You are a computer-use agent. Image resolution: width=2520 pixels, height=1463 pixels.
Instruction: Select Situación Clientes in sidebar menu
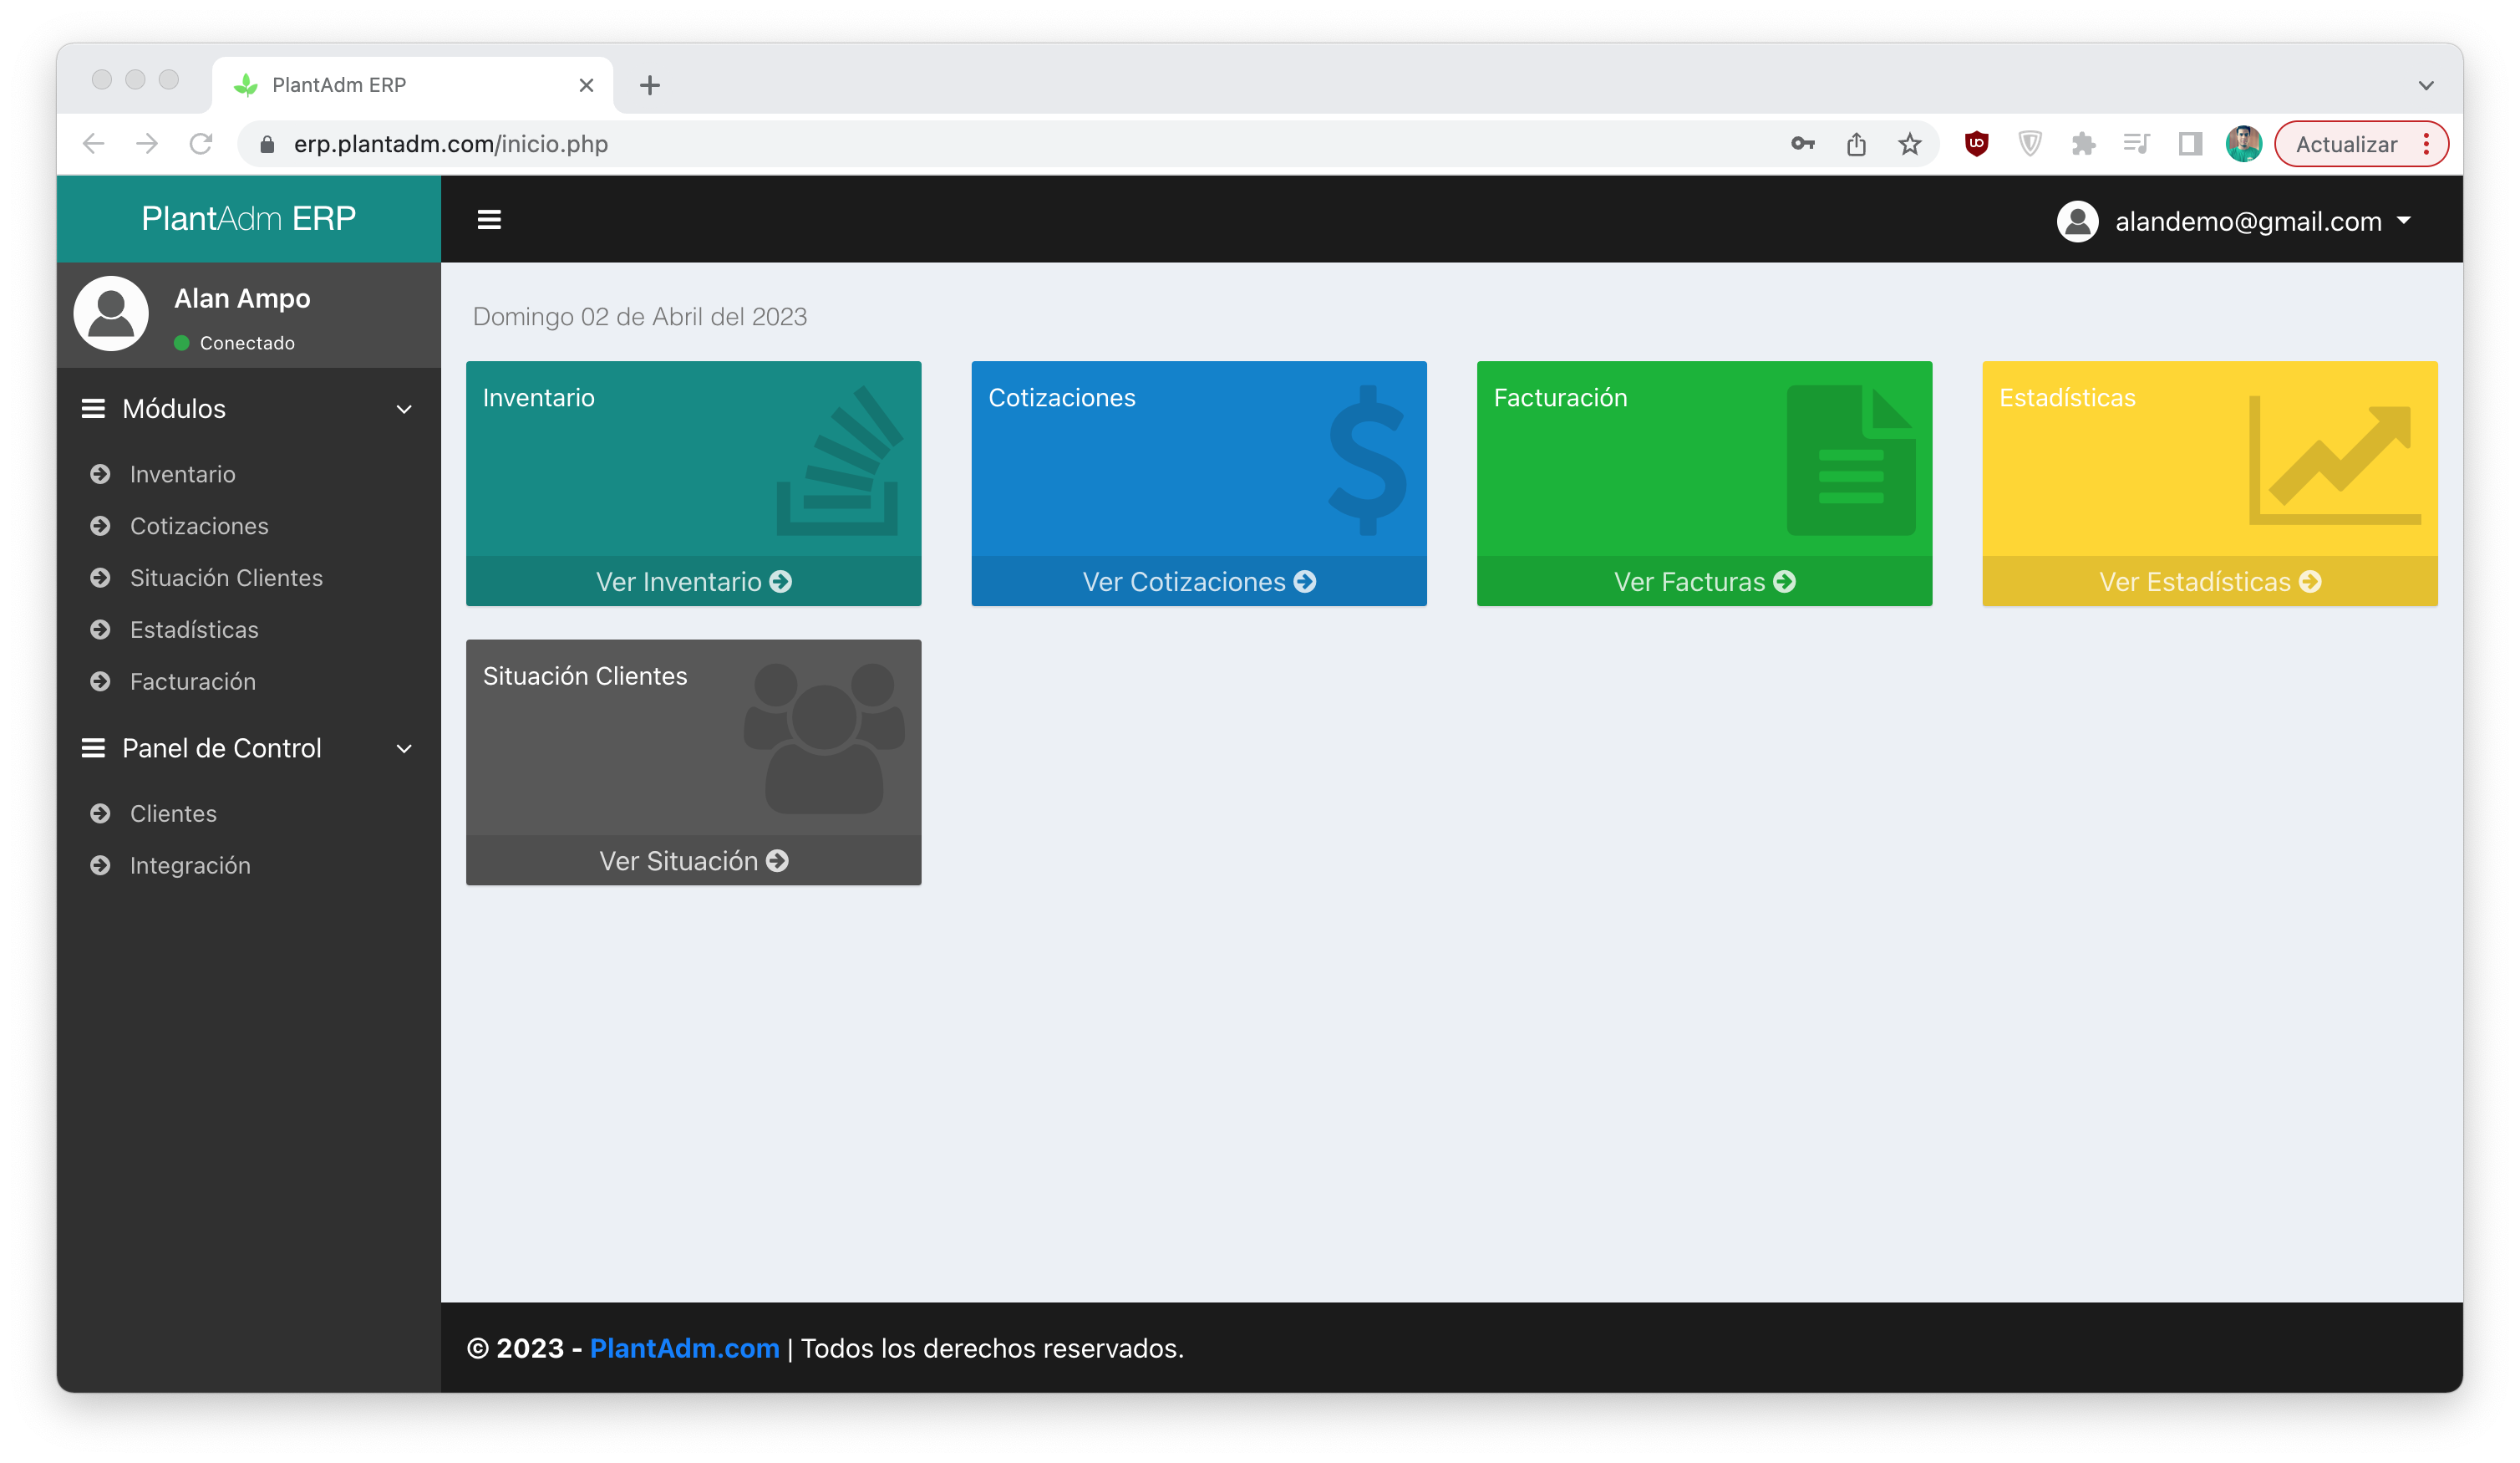(226, 578)
